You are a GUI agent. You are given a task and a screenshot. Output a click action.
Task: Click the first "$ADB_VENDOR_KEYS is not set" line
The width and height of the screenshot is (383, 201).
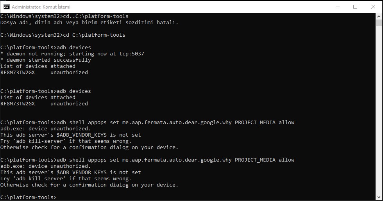pos(71,135)
